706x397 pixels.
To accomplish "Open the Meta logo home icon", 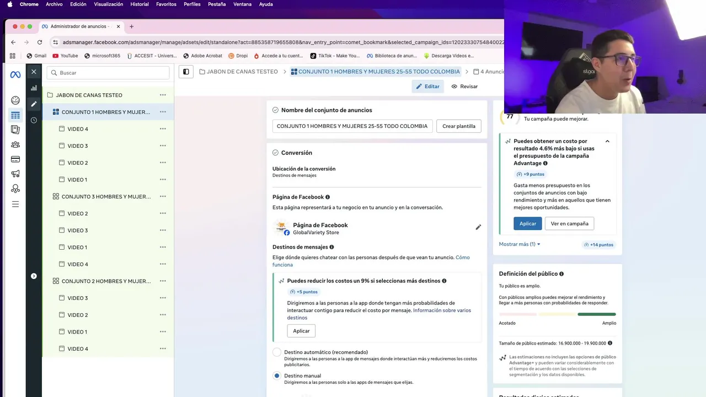I will coord(15,74).
